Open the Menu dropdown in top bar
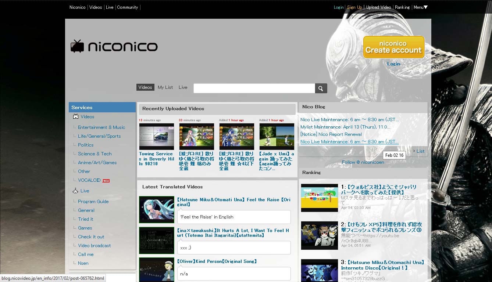Image resolution: width=492 pixels, height=282 pixels. [420, 7]
